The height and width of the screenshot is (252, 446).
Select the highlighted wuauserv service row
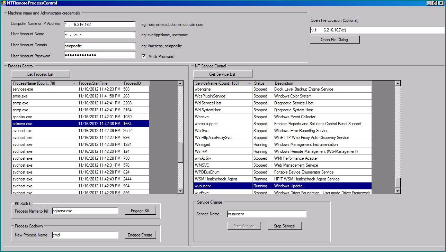point(283,186)
